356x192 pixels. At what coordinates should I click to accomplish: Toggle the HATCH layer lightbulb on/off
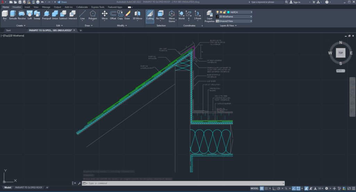pyautogui.click(x=218, y=12)
